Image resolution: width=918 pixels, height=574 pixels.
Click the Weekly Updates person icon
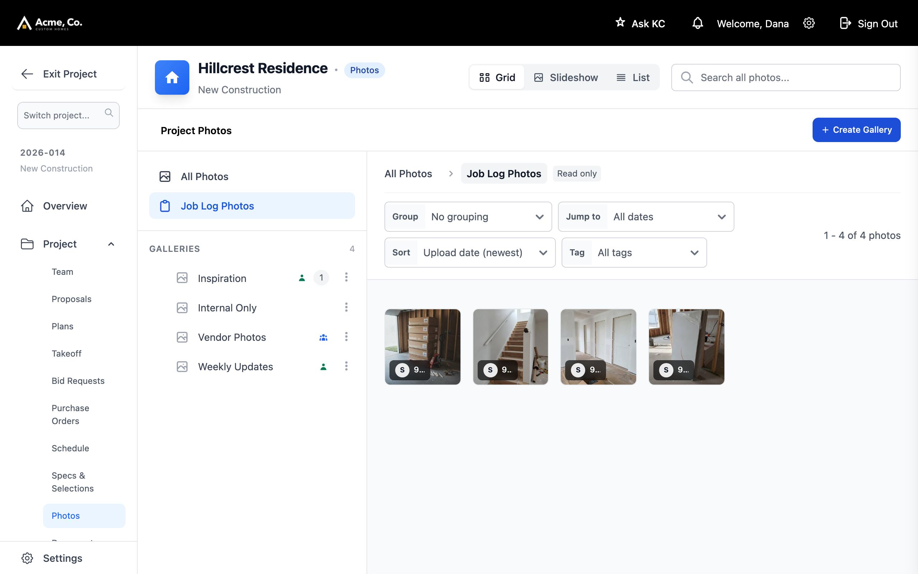pos(323,367)
